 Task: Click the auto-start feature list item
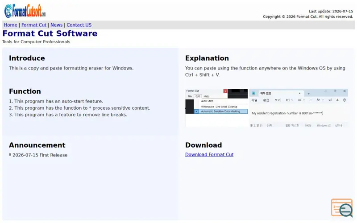(56, 101)
